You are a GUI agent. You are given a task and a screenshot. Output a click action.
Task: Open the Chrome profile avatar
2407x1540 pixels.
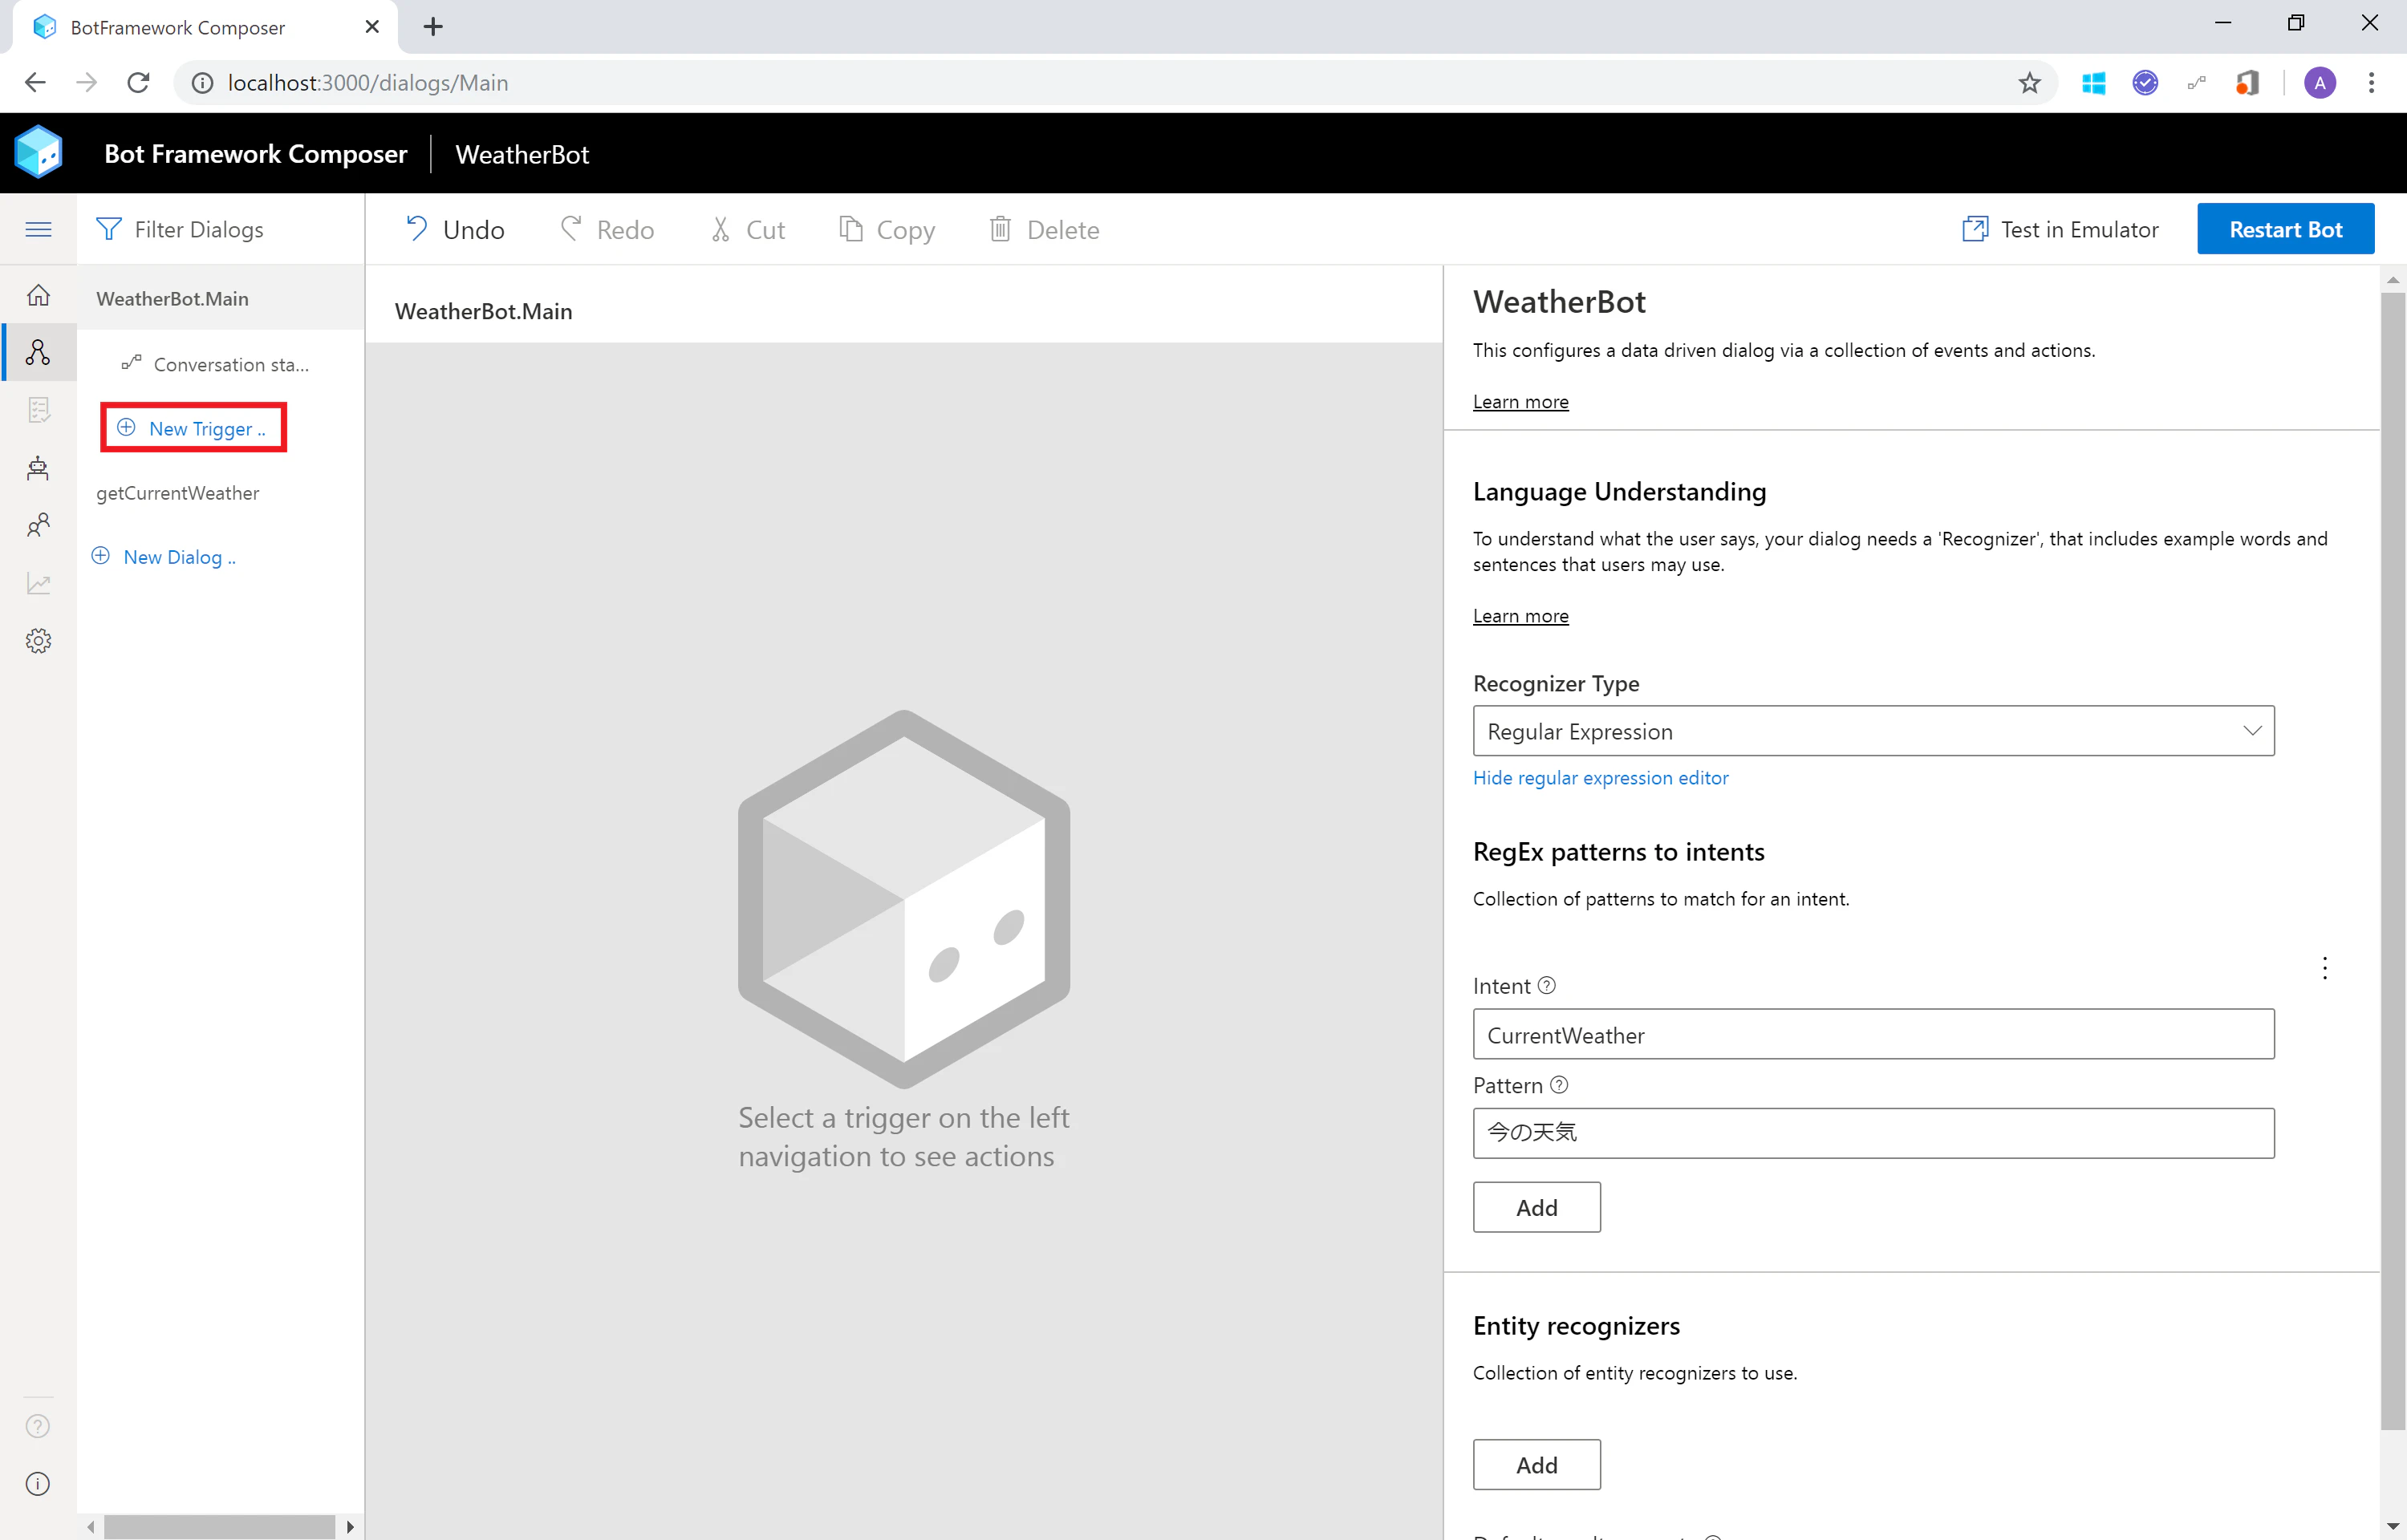(x=2320, y=83)
